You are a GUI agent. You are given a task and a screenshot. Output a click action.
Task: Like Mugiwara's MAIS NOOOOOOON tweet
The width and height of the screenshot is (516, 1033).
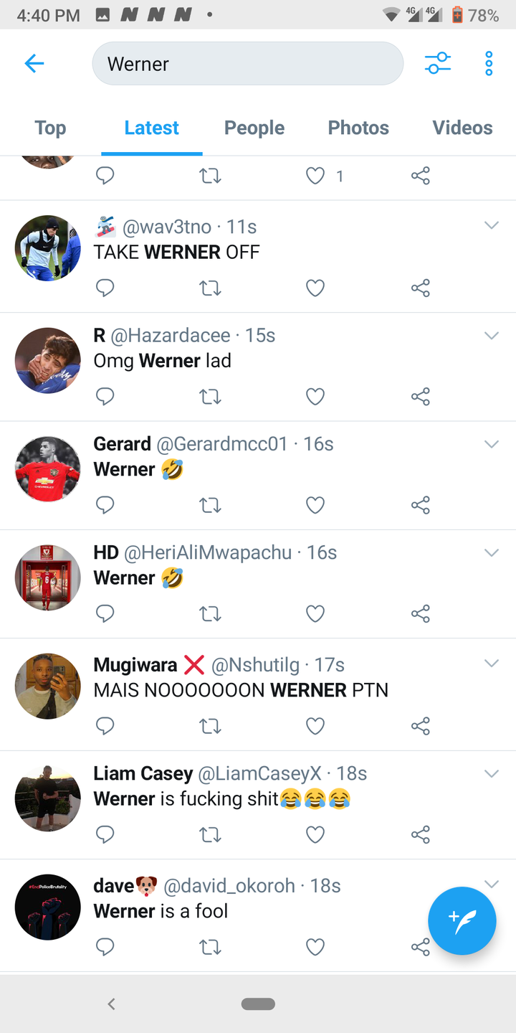[315, 727]
